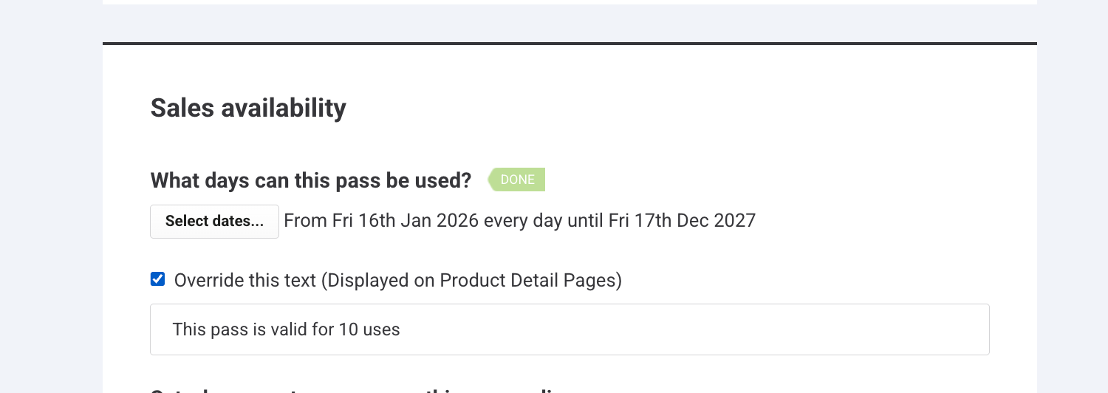Click the Sales availability heading

click(248, 109)
